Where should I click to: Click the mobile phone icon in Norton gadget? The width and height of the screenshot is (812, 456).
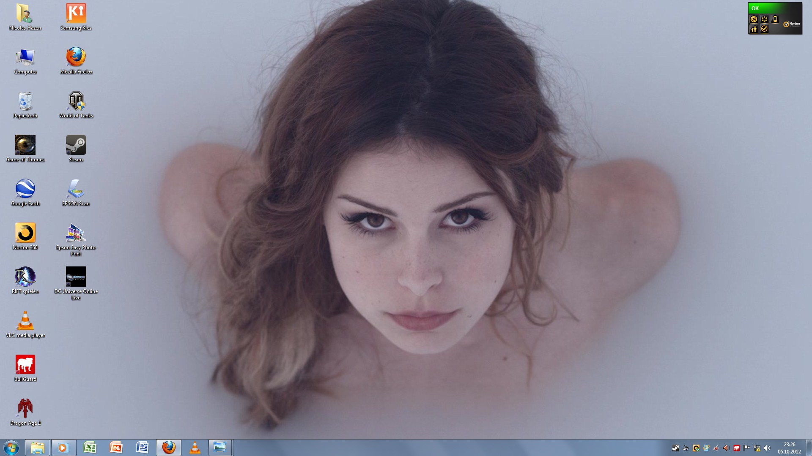tap(775, 19)
